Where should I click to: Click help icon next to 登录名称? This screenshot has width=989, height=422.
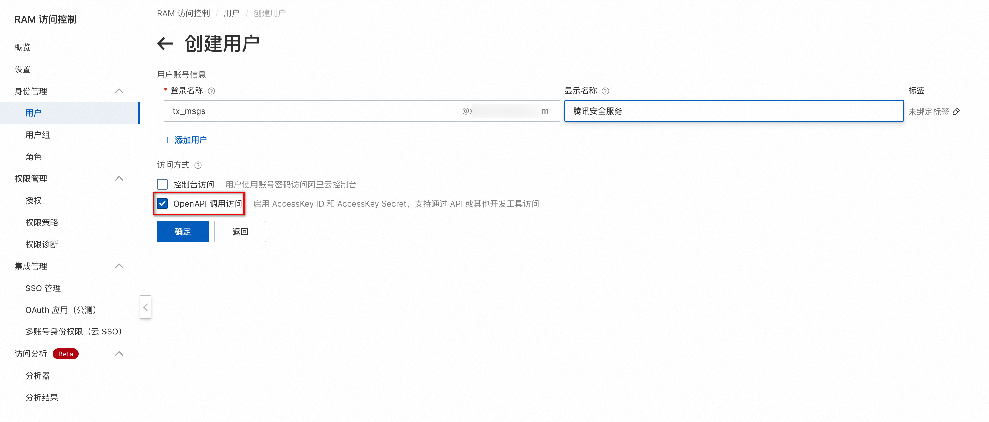(x=211, y=91)
